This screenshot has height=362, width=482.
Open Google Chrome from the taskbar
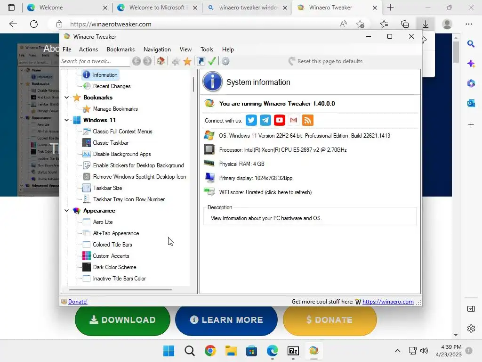(x=210, y=351)
